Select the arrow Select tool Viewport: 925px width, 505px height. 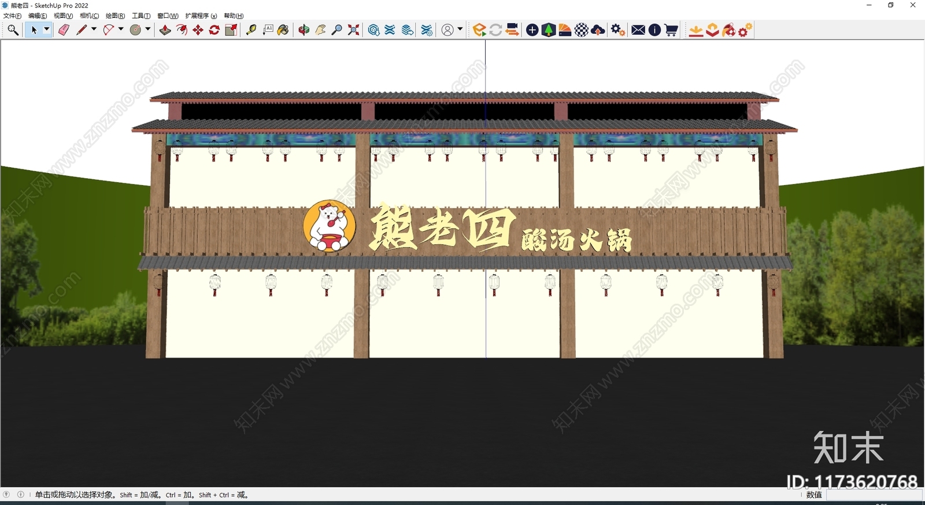34,30
